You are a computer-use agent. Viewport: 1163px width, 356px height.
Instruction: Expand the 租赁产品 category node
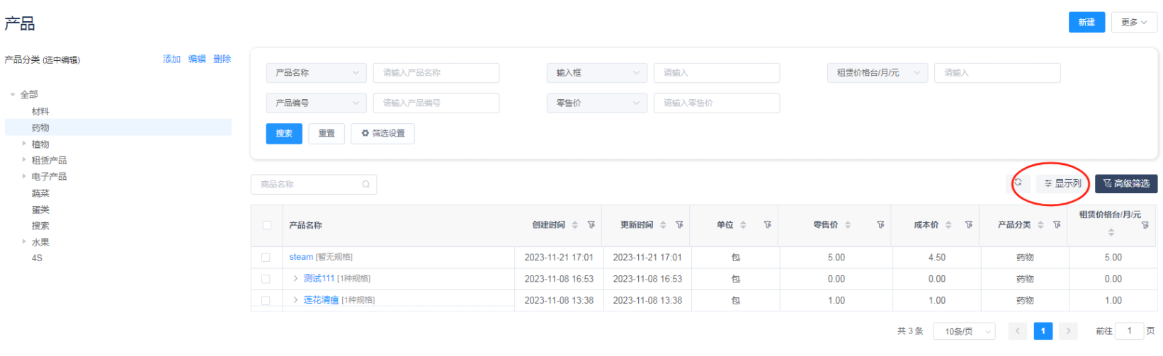click(24, 160)
